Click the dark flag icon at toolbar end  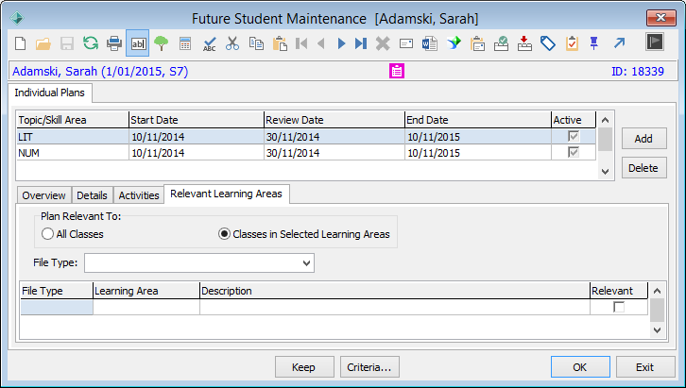click(655, 42)
